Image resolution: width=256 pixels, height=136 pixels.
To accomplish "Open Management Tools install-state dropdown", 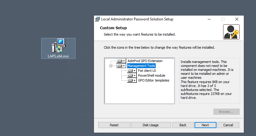I will [x=121, y=66].
